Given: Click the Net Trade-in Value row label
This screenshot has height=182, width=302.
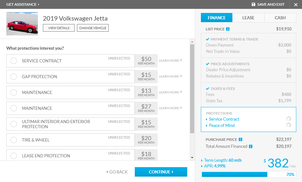Looking at the screenshot, I should [223, 51].
